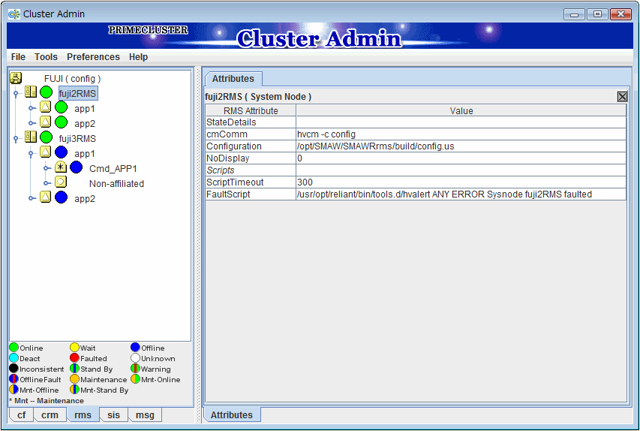Click the fuji2RMS system node book icon

[31, 92]
